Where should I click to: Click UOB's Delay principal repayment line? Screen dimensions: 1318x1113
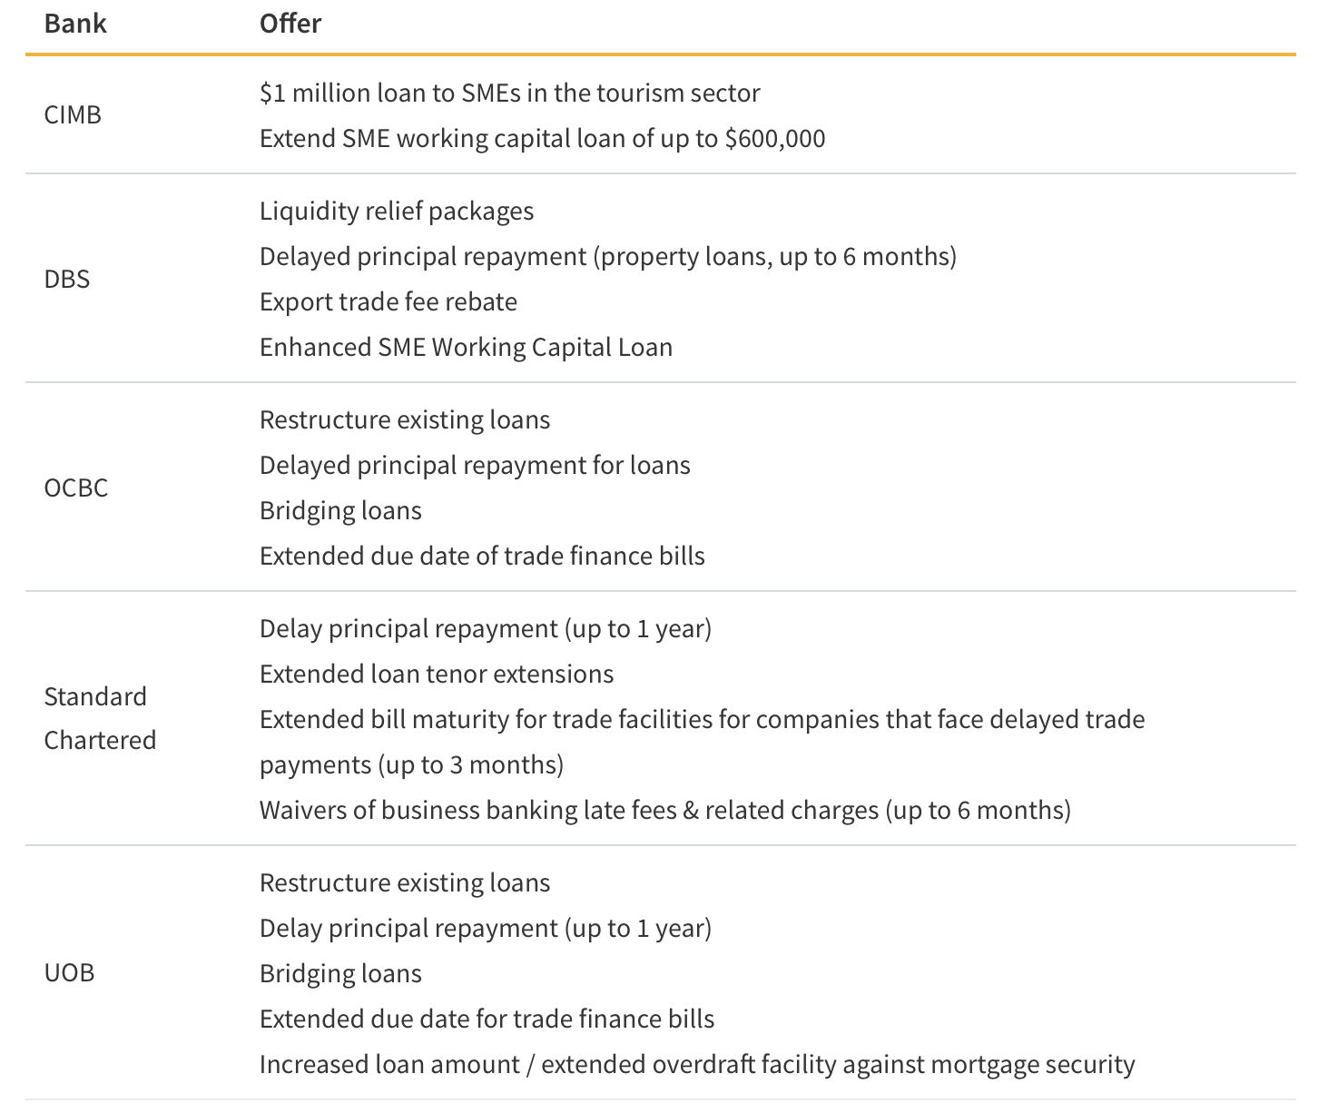click(x=486, y=928)
